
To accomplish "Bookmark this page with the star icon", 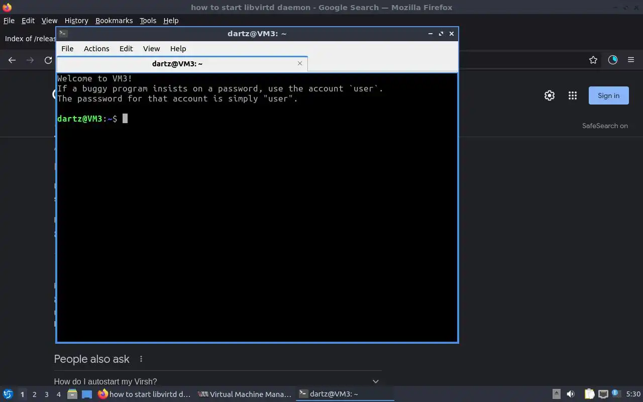I will [x=593, y=60].
